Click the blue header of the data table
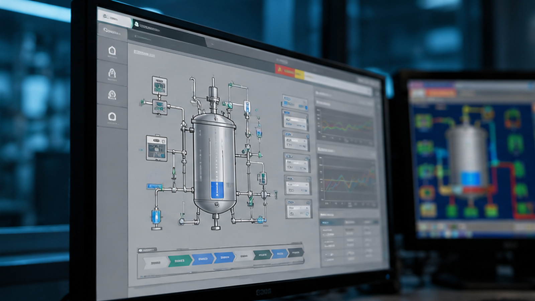Image resolution: width=535 pixels, height=301 pixels. coord(349,222)
